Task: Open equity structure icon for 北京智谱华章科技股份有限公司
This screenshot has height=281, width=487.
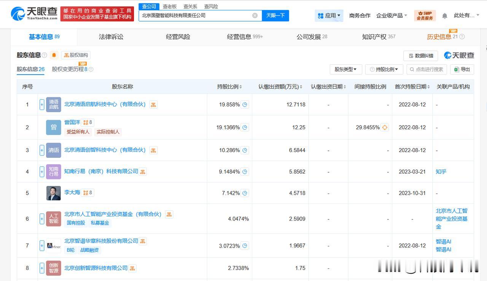Action: click(143, 241)
